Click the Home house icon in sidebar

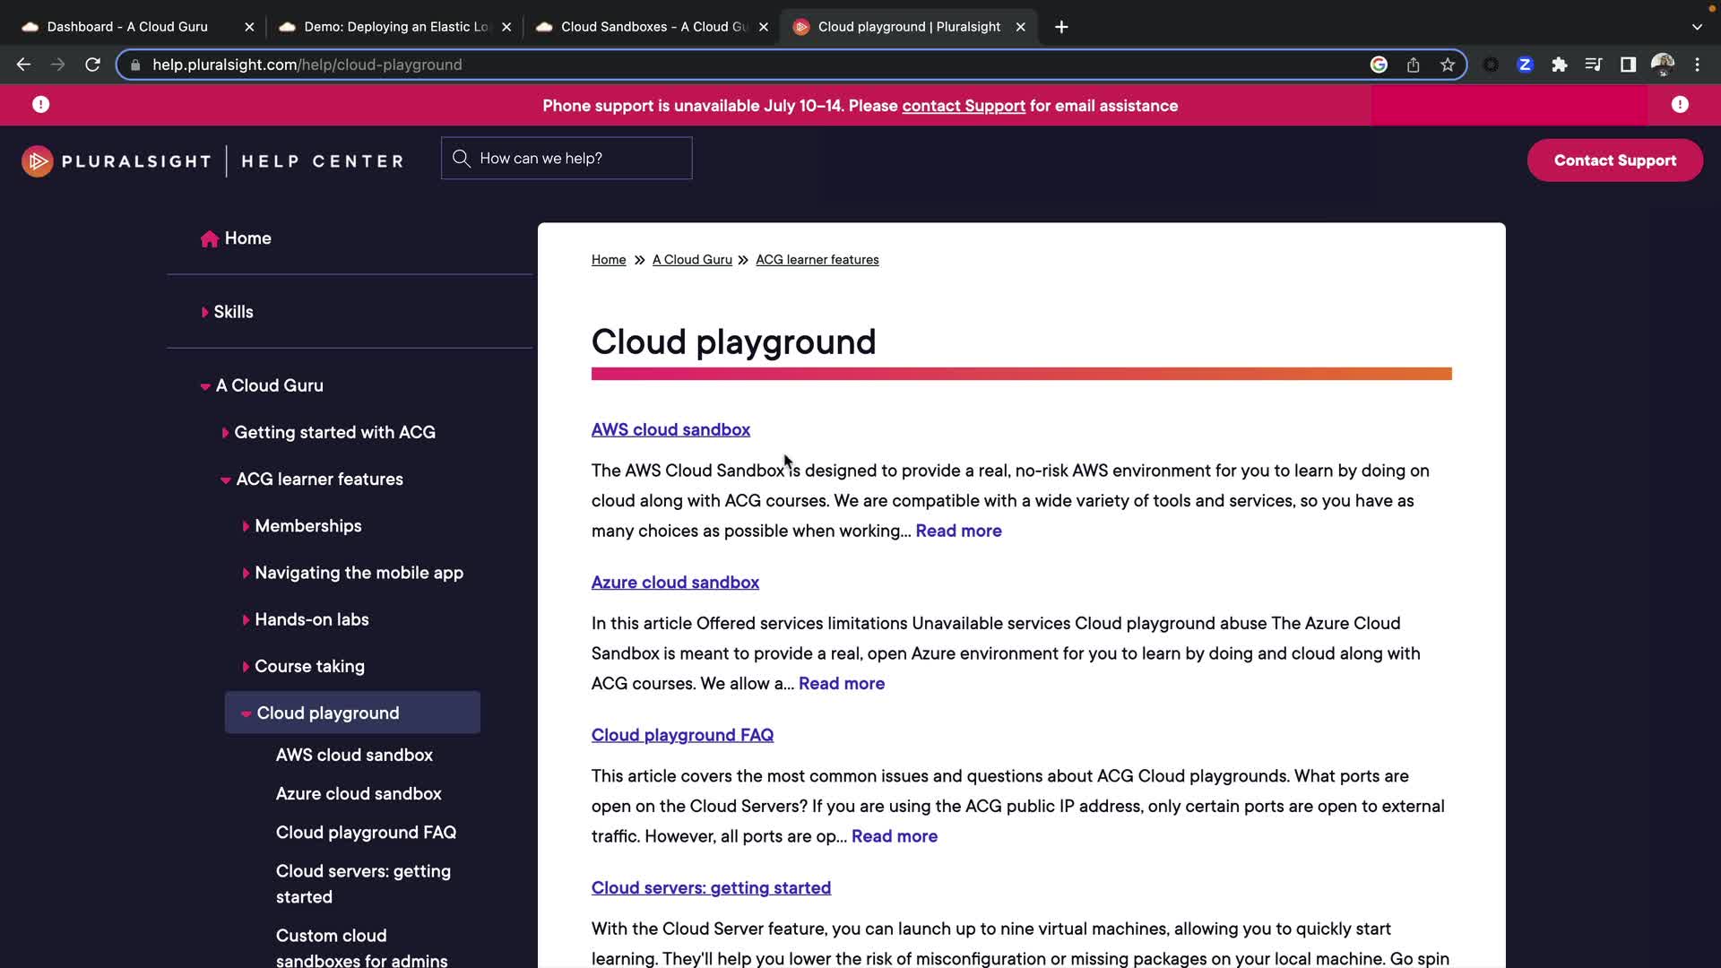pyautogui.click(x=210, y=238)
